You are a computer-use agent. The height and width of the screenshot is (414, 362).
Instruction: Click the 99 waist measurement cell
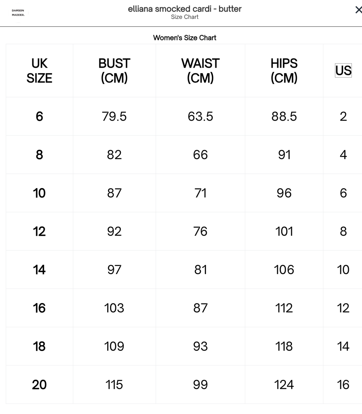pos(200,384)
